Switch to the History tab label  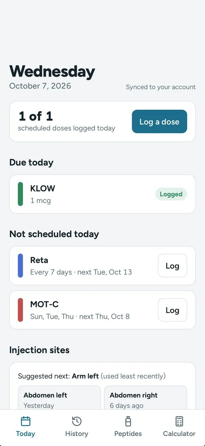77,434
